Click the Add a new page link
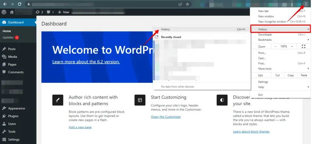The image size is (312, 144). (80, 127)
